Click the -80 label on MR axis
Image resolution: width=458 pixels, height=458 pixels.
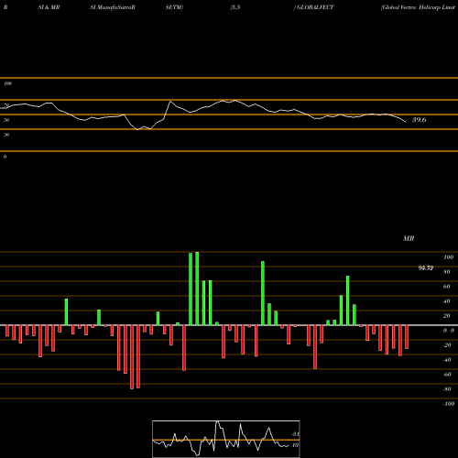447,389
